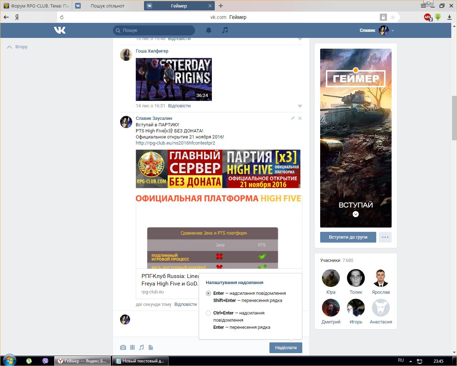Viewport: 457px width, 366px height.
Task: Open member Ярослав's avatar
Action: coord(381,278)
